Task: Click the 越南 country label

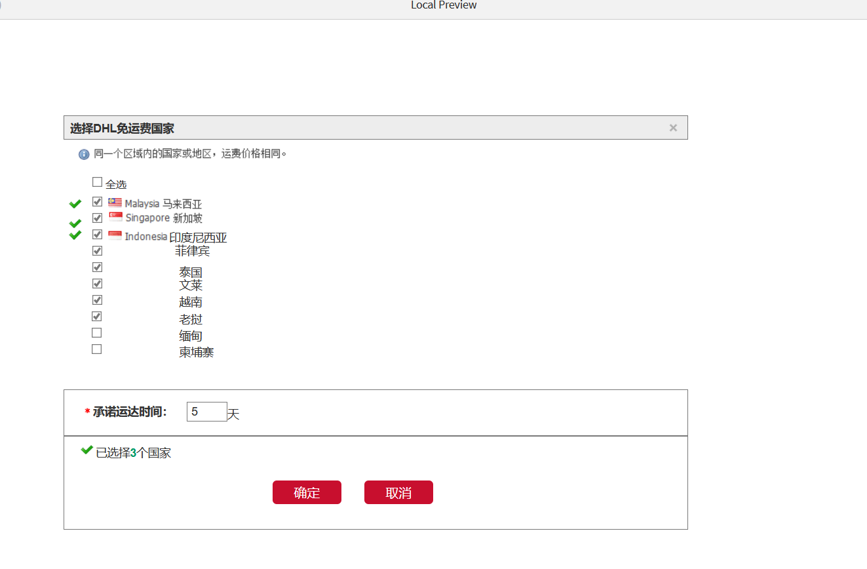Action: click(x=191, y=302)
